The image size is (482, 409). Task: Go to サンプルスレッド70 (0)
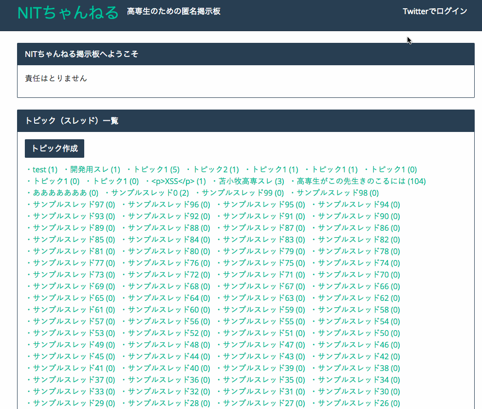359,275
